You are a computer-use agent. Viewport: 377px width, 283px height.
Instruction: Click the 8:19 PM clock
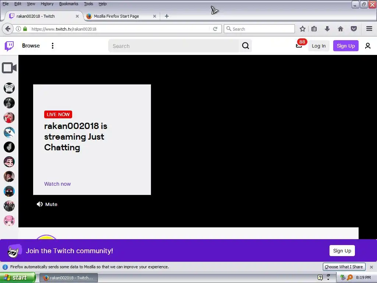[x=363, y=278]
